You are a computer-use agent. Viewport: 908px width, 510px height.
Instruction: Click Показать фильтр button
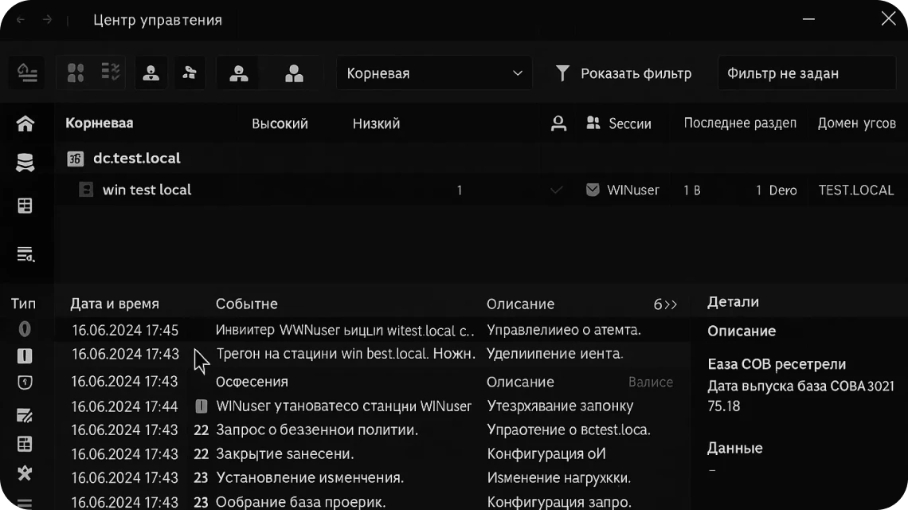pos(624,73)
